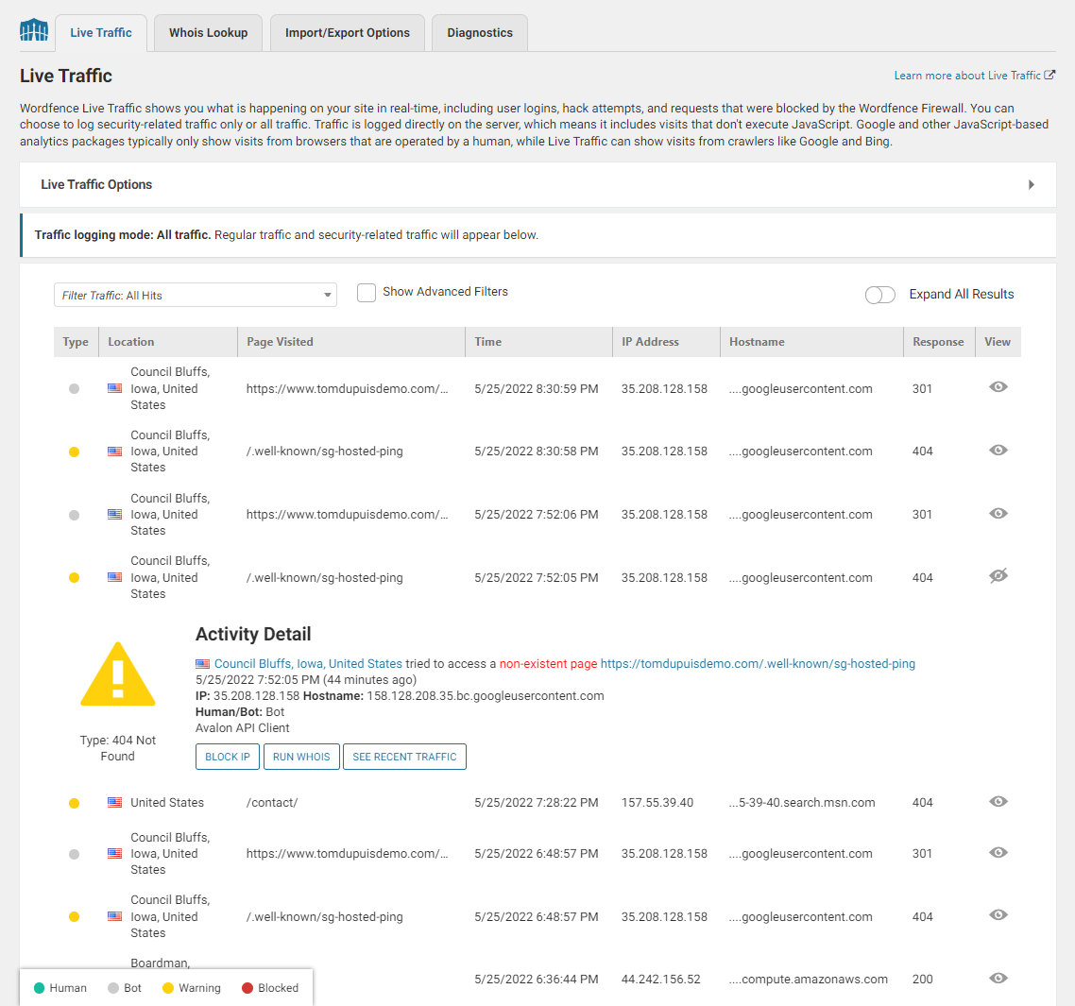The image size is (1075, 1006).
Task: View details for the 8:30:58 PM entry
Action: coord(998,451)
